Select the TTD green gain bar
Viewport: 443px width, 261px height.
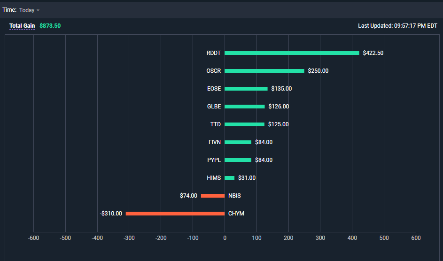244,124
